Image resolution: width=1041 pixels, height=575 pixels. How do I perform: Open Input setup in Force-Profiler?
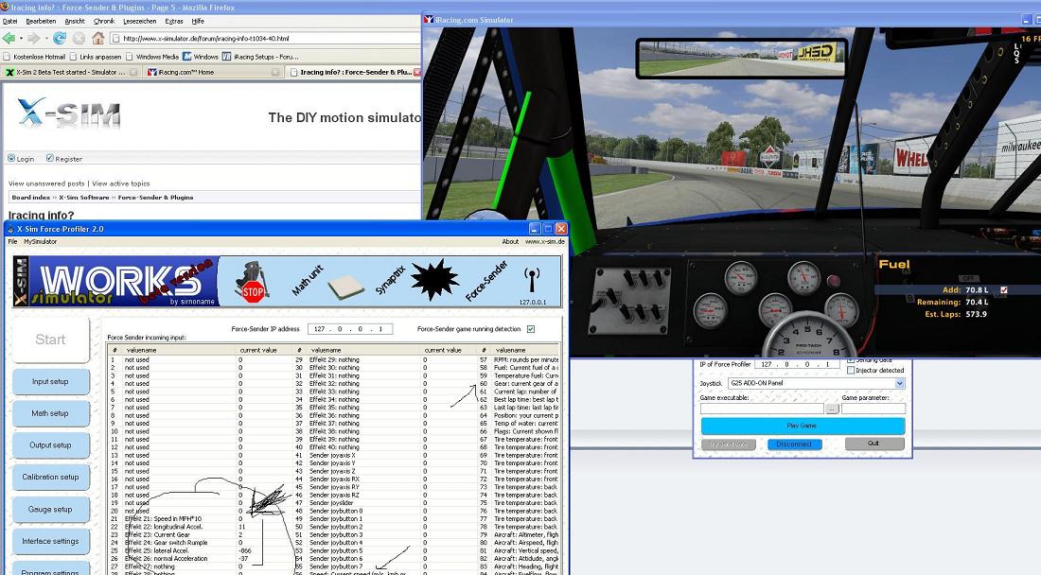coord(50,382)
